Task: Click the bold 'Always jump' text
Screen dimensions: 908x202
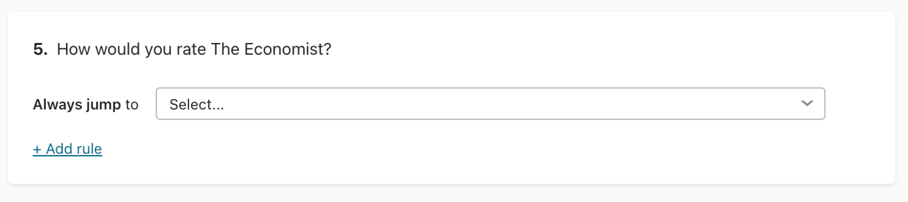Action: (x=77, y=105)
